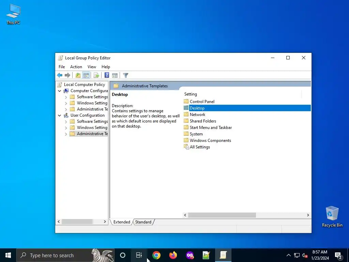Select the Local Computer Policy root node

pyautogui.click(x=85, y=85)
